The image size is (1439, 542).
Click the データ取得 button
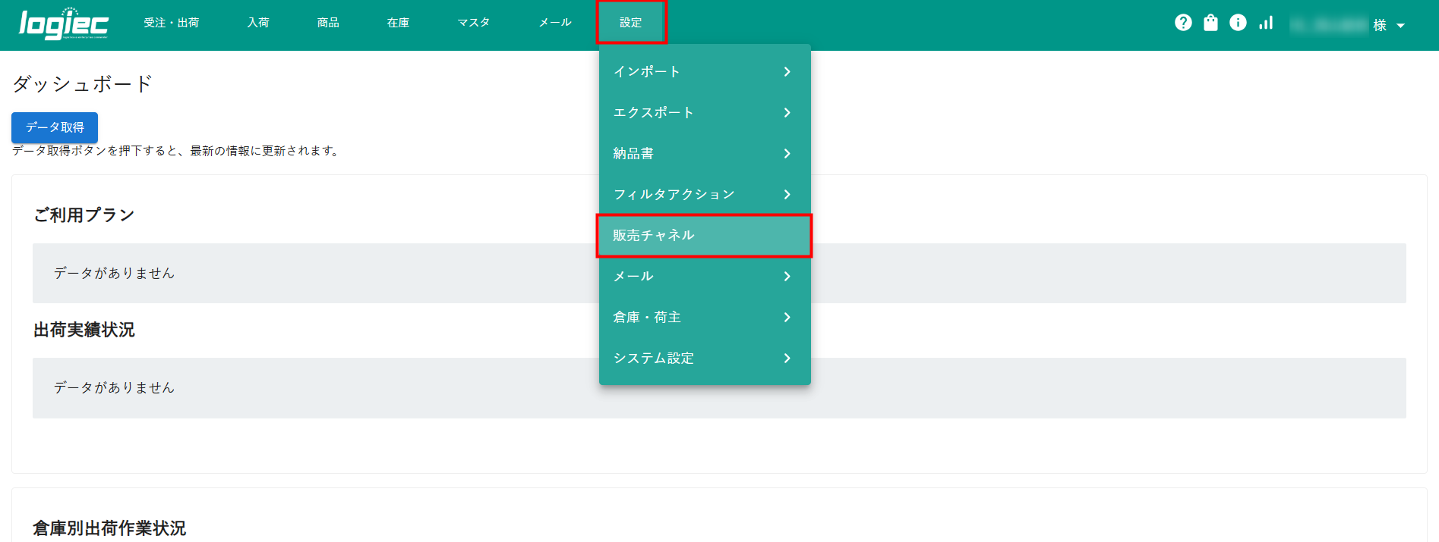coord(55,127)
